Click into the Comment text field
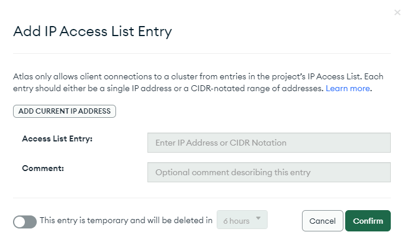The height and width of the screenshot is (248, 405). tap(269, 172)
